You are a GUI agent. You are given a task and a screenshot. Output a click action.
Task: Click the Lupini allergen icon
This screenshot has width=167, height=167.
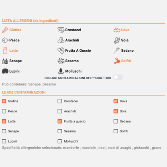point(5,71)
